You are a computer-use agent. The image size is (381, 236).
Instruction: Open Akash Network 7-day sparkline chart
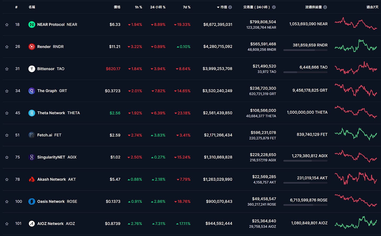pyautogui.click(x=356, y=178)
